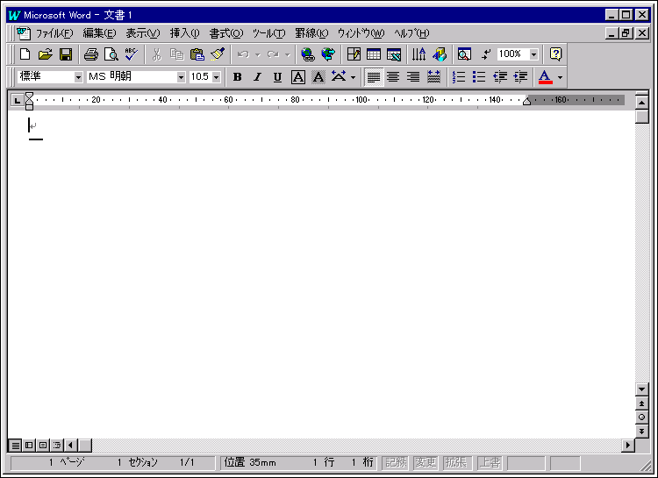Image resolution: width=658 pixels, height=478 pixels.
Task: Apply bulleted list formatting
Action: coord(479,77)
